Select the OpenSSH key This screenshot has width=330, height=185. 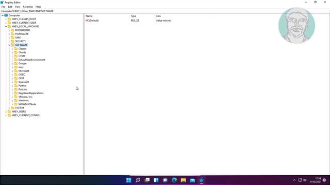pos(24,82)
